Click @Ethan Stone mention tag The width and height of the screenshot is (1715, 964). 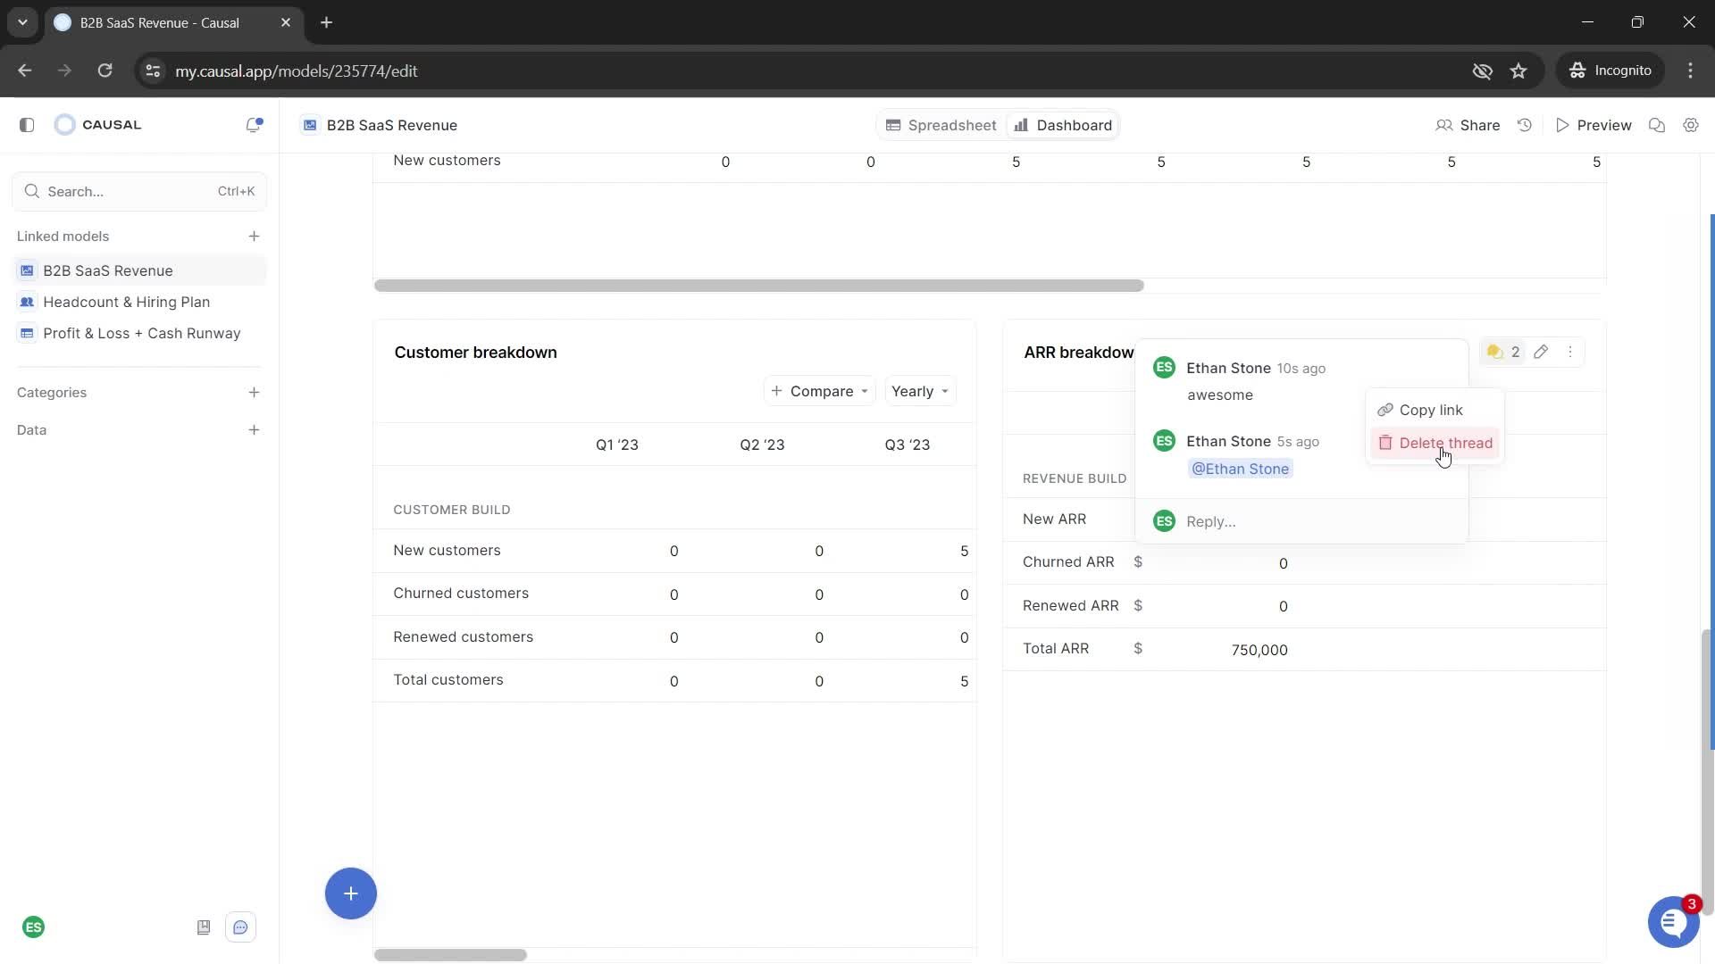click(x=1240, y=469)
